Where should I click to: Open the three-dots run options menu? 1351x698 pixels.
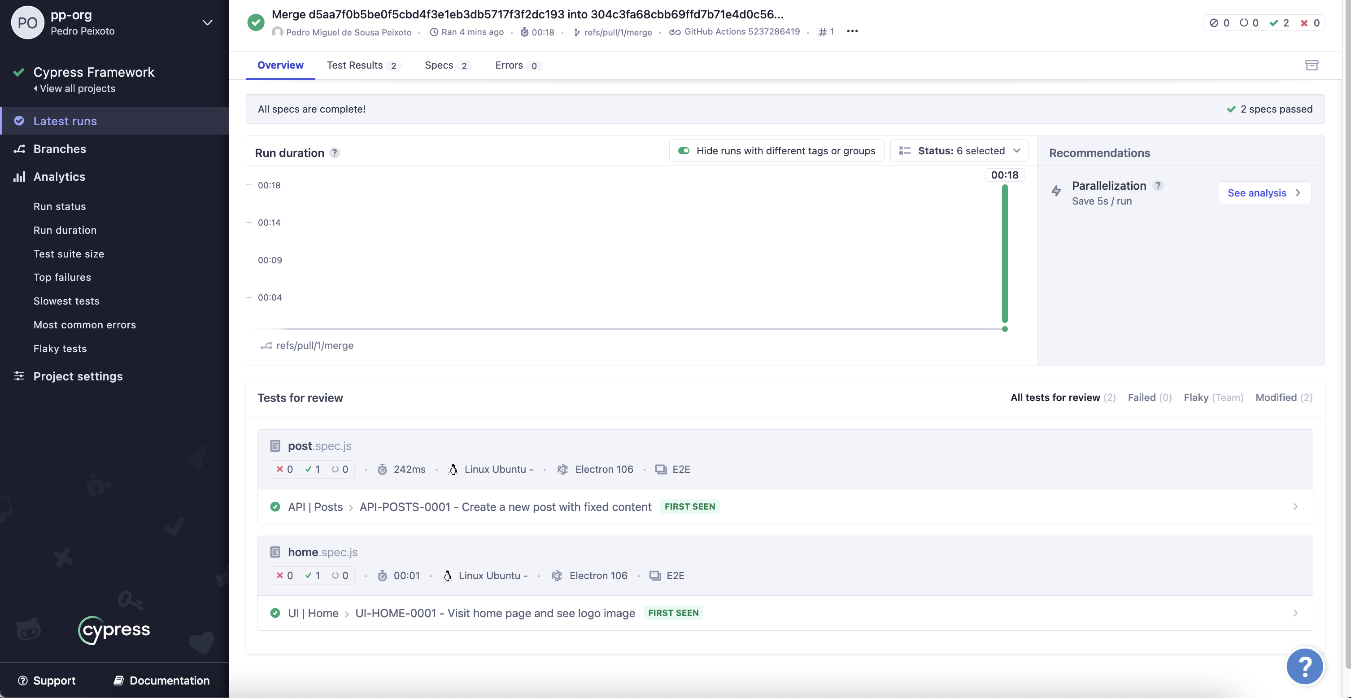pos(852,31)
